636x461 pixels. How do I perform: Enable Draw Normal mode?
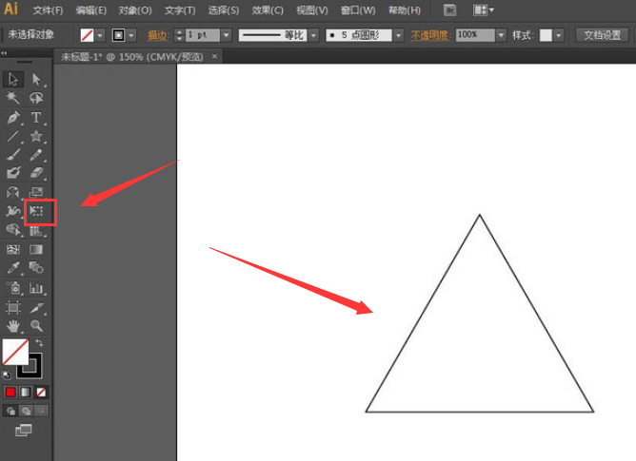tap(11, 412)
